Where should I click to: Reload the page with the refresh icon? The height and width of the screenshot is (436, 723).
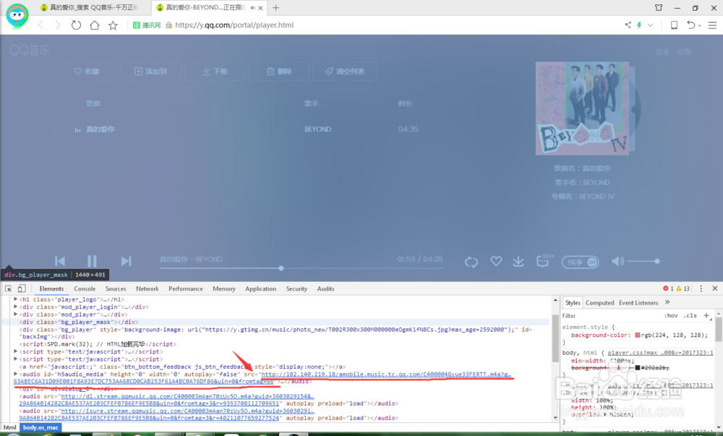pyautogui.click(x=76, y=25)
